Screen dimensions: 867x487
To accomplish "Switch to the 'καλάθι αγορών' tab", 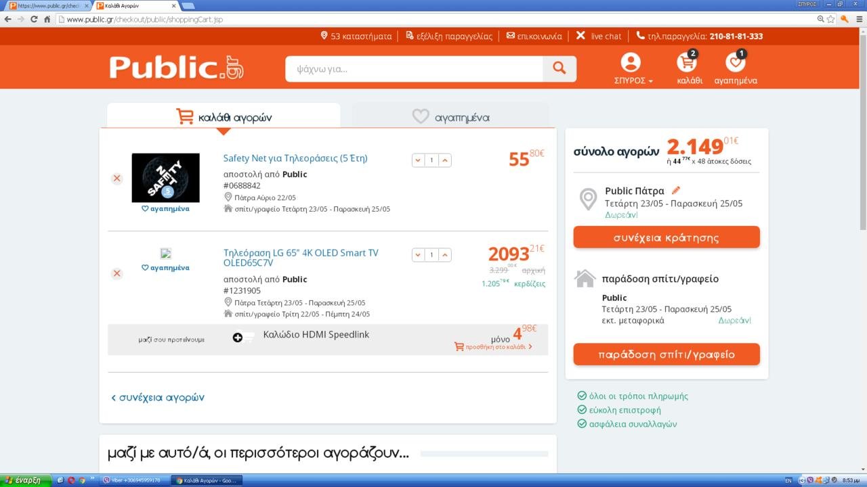I will coord(224,116).
